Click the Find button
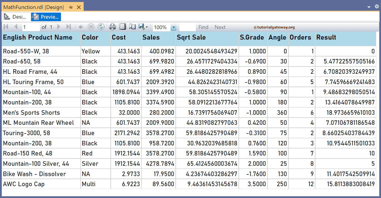Viewport: 381px width, 198px height. (203, 27)
